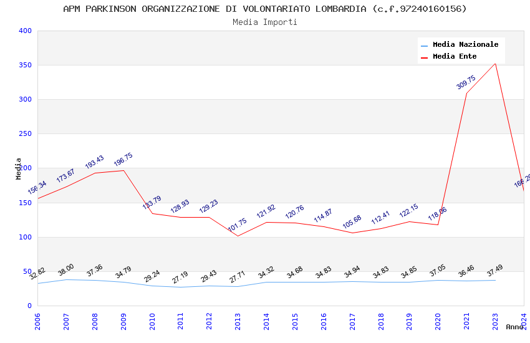This screenshot has width=530, height=343.
Task: Click the red line peak at 2023
Action: 495,64
